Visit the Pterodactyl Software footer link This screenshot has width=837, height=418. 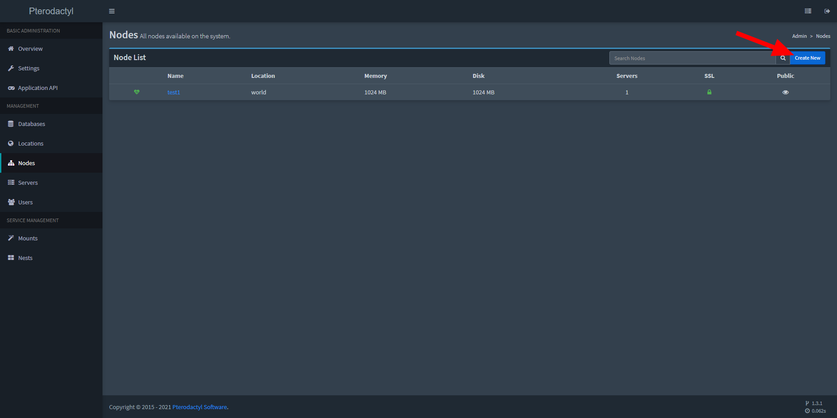199,407
